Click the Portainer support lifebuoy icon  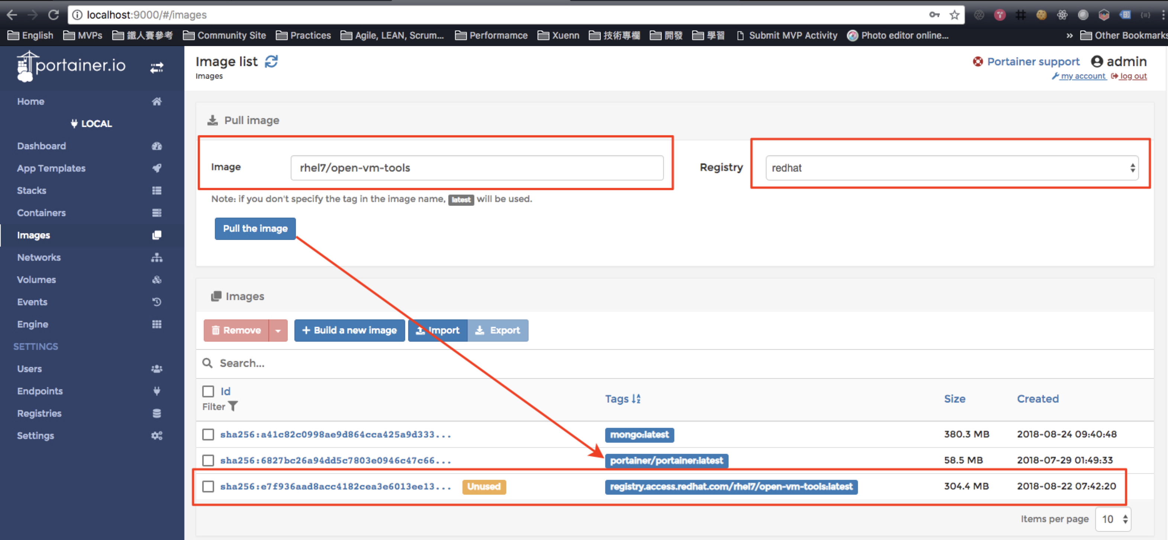click(x=978, y=62)
